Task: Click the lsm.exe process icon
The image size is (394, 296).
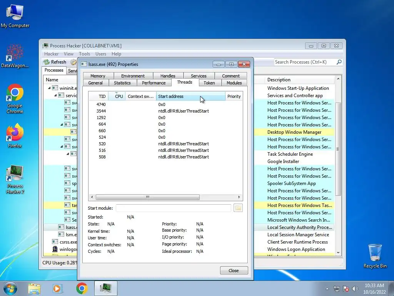Action: click(x=61, y=234)
